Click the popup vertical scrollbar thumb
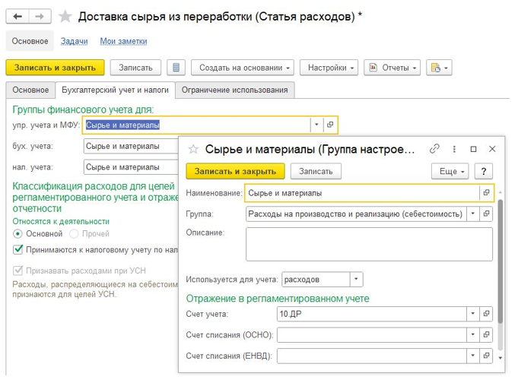Viewport: 518px width, 383px height. 501,261
